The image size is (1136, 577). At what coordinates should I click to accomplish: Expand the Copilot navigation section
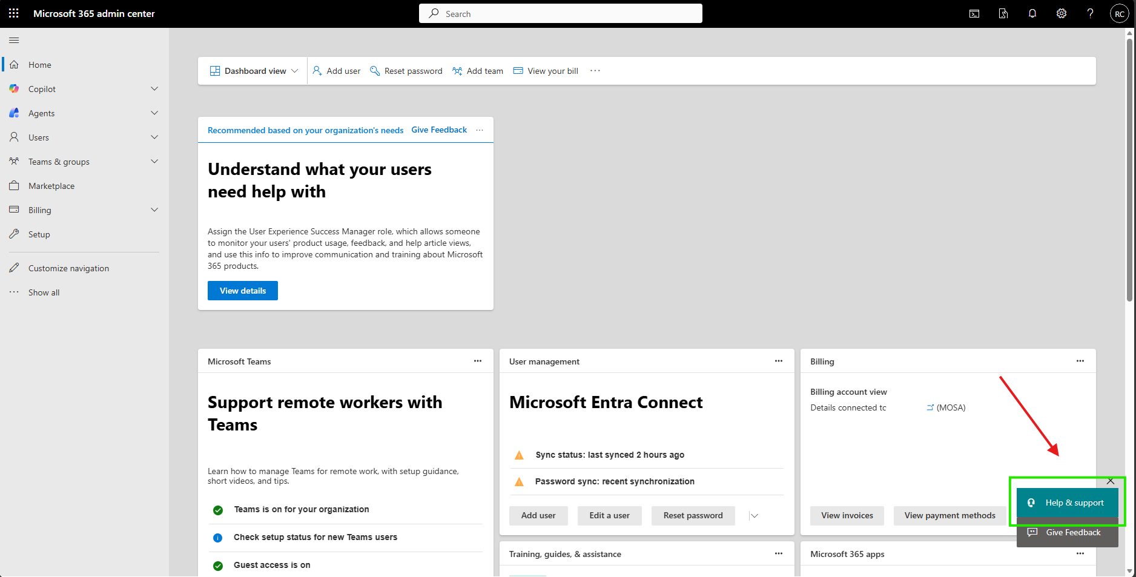154,89
